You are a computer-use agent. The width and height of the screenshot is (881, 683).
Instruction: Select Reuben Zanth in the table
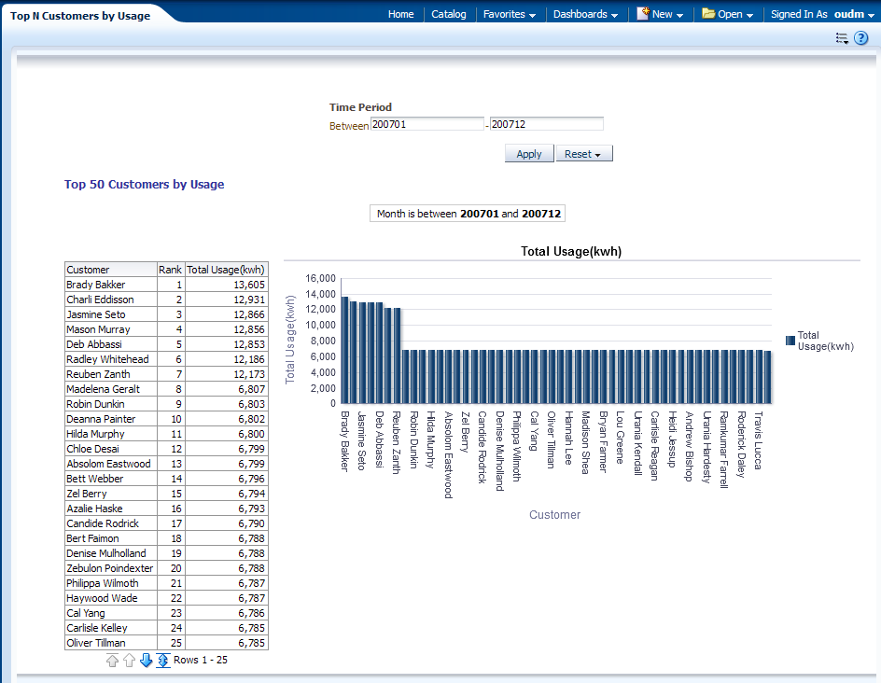coord(98,374)
